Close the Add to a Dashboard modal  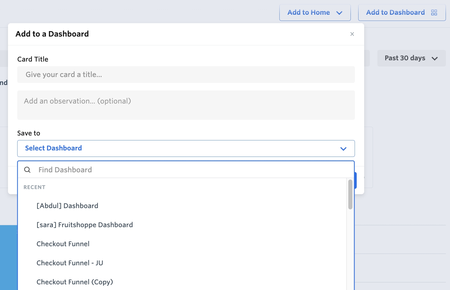(352, 34)
